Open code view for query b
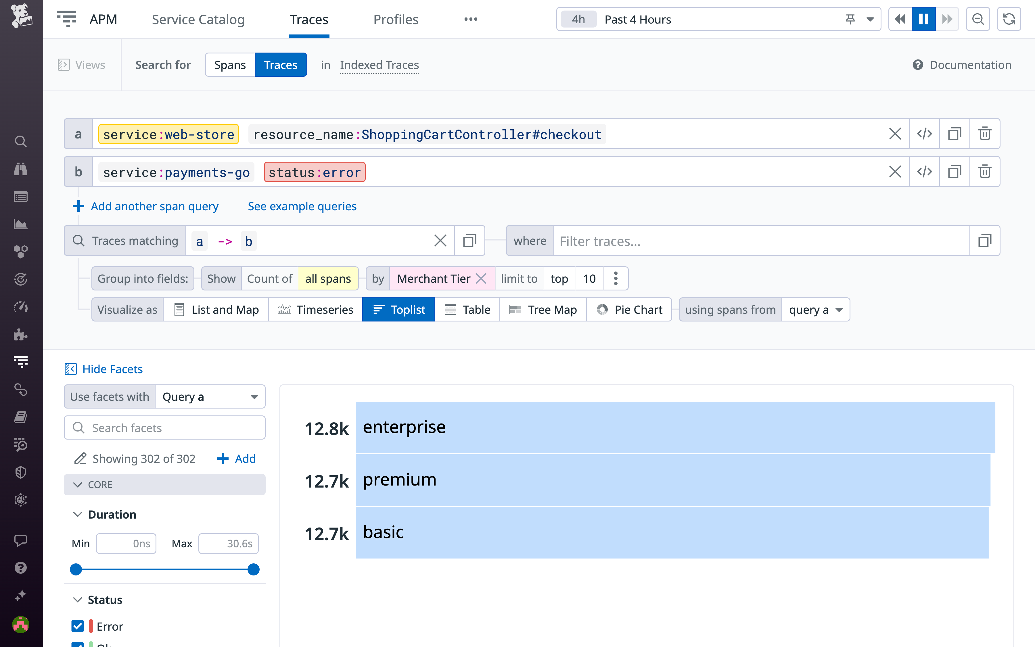Screen dimensions: 1035x647 pos(924,172)
